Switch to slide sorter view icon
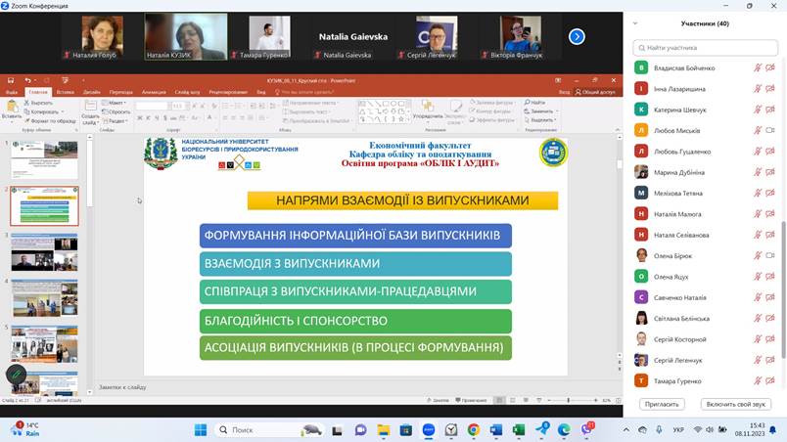 tap(513, 400)
